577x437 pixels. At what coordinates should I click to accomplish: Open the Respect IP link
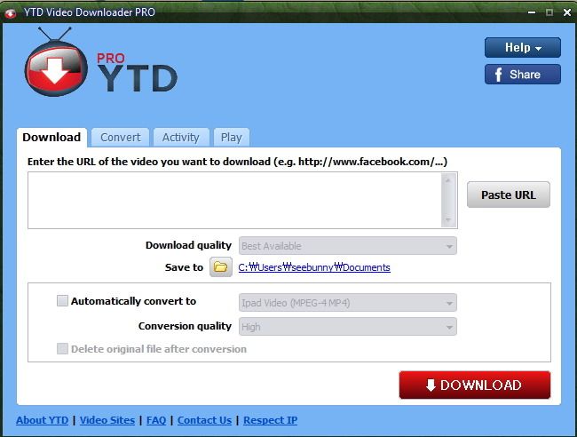click(x=271, y=420)
